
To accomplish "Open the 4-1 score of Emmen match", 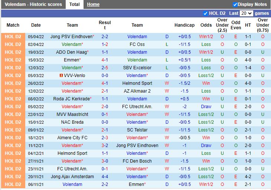I will [x=105, y=60].
